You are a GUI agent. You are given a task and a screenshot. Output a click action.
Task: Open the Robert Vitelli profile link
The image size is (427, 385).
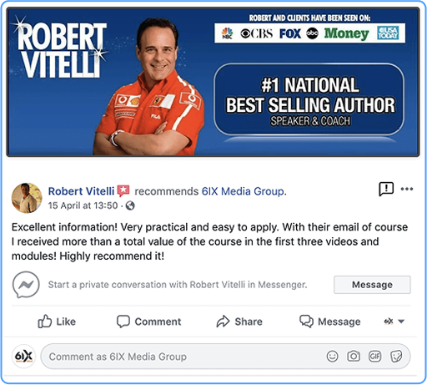point(81,191)
